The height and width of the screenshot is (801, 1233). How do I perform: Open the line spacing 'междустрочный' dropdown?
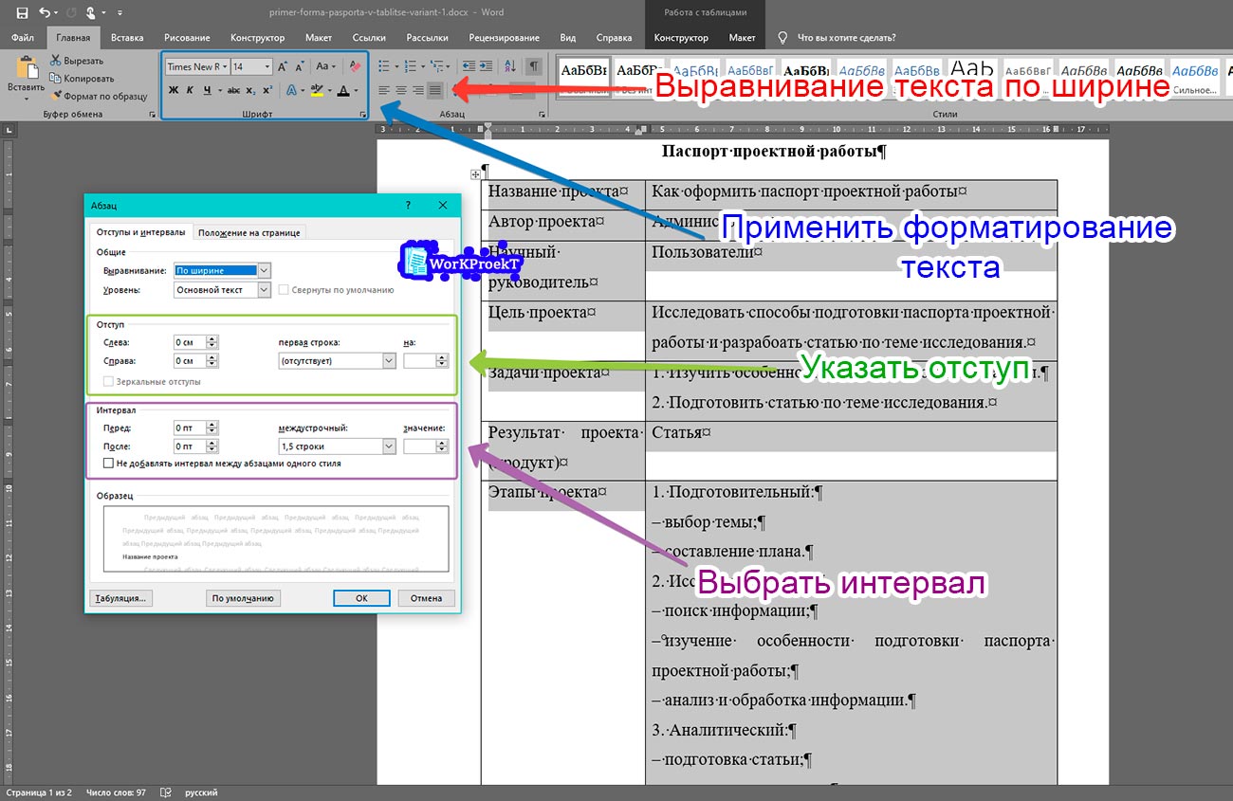click(388, 446)
